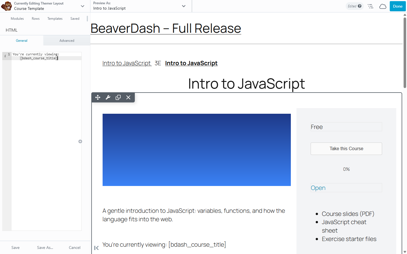Click the Done button
This screenshot has width=407, height=254.
point(398,6)
